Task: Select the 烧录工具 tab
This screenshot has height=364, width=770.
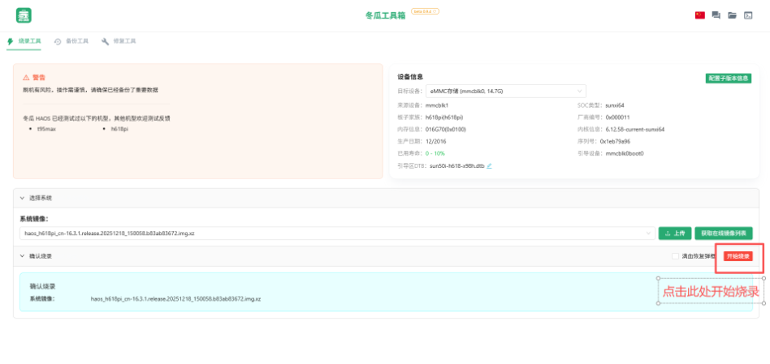Action: [24, 41]
